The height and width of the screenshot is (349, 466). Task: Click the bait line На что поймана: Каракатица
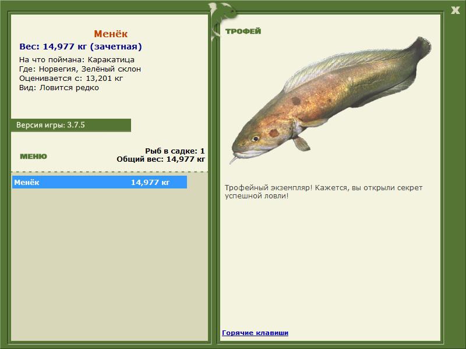click(77, 60)
